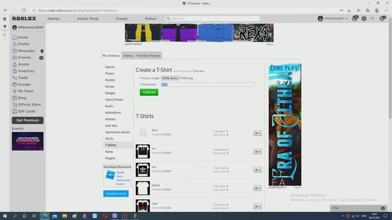Image resolution: width=392 pixels, height=220 pixels.
Task: Open Groups in the sidebar
Action: [21, 84]
